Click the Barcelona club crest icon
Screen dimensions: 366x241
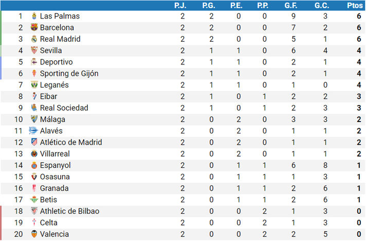[34, 27]
